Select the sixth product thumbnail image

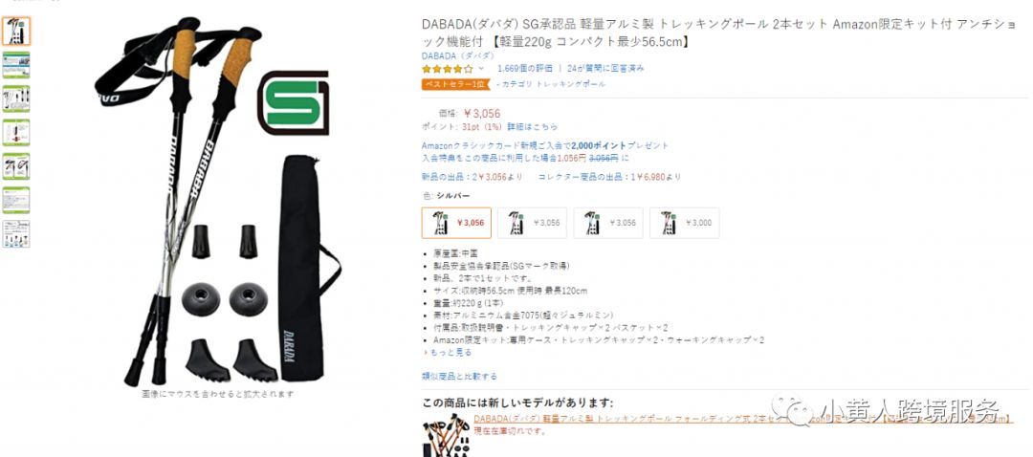[x=16, y=200]
